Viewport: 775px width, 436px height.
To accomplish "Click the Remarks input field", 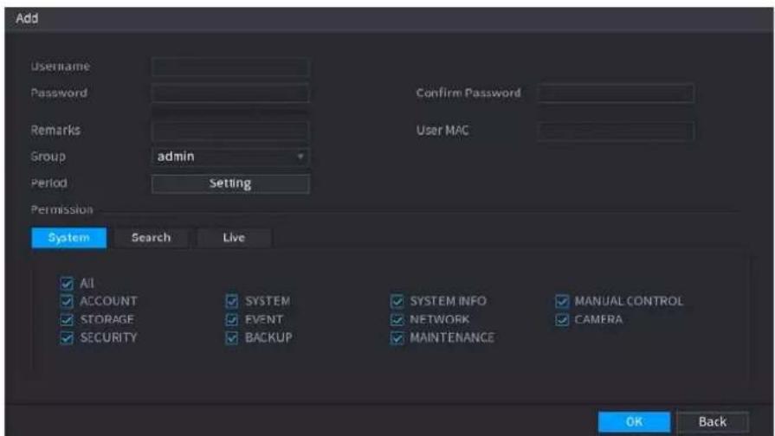I will [x=230, y=131].
